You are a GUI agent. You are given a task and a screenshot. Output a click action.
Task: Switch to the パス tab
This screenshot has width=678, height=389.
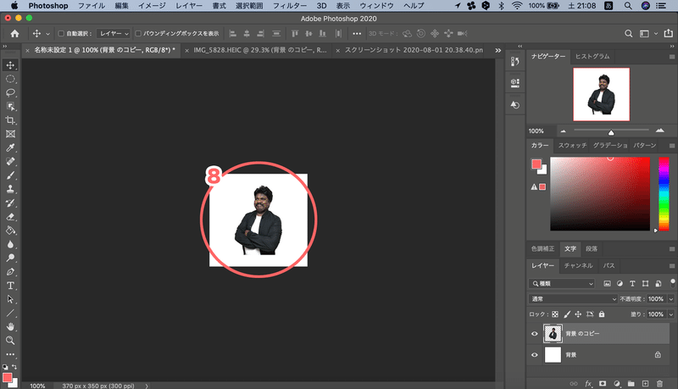tap(609, 265)
